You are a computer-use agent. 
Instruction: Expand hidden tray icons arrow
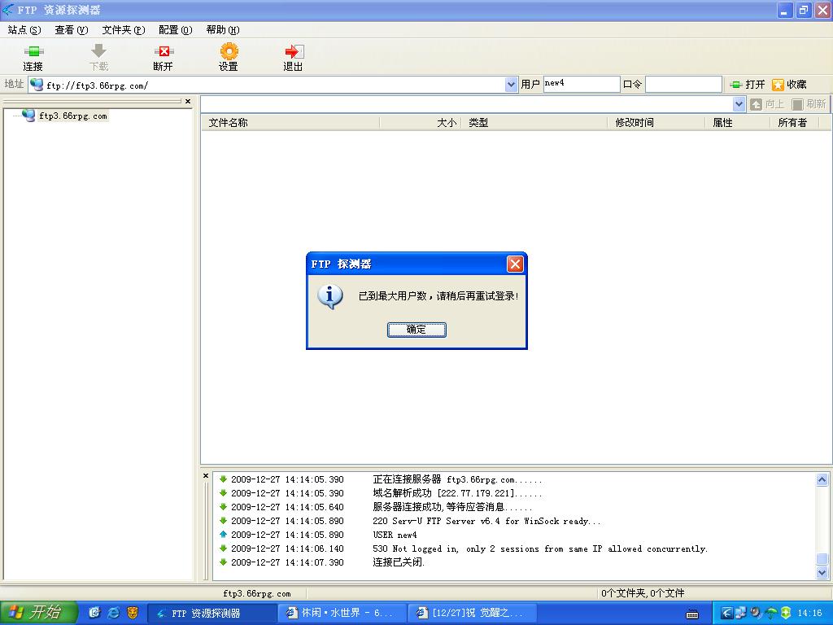726,614
